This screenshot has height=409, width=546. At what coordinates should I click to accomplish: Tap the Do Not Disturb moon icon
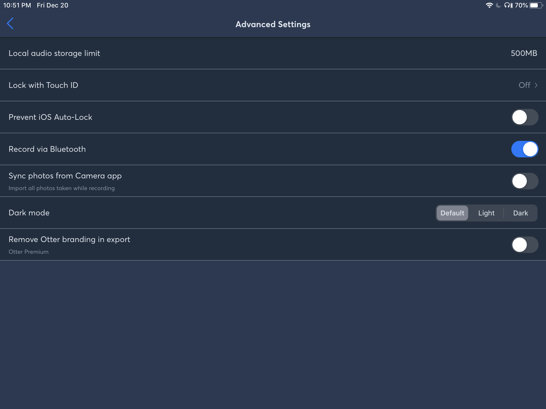coord(498,5)
